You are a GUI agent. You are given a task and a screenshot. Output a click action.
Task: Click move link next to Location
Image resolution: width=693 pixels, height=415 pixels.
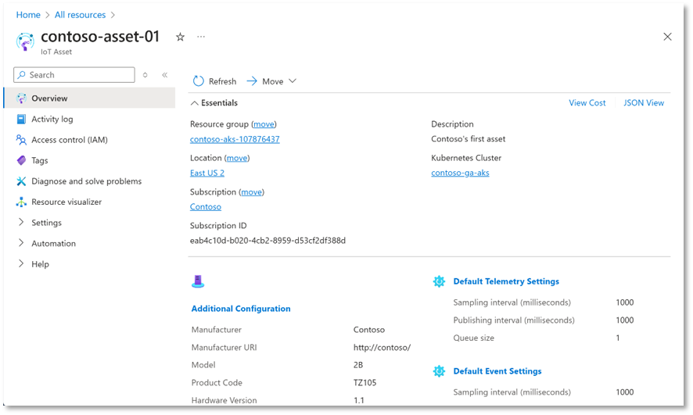237,158
